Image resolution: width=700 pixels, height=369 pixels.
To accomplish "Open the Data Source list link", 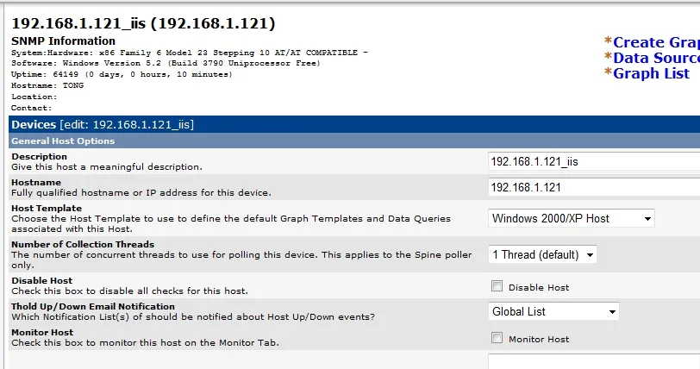I will pyautogui.click(x=655, y=58).
